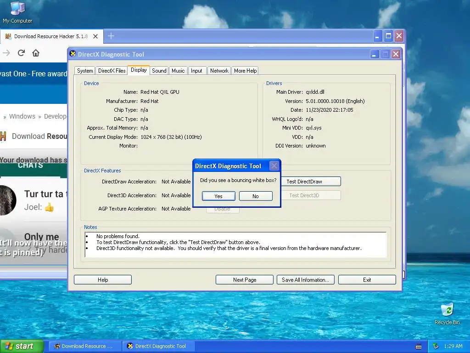Click Mini VDD value 'qxl.sys'
The image size is (470, 353).
(x=313, y=128)
